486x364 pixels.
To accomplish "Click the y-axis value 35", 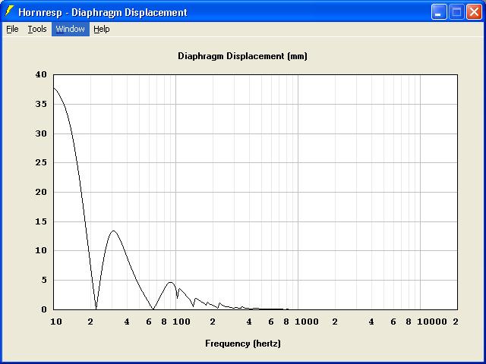I will (40, 104).
